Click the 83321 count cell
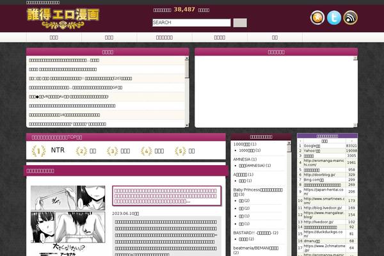 pyautogui.click(x=351, y=146)
